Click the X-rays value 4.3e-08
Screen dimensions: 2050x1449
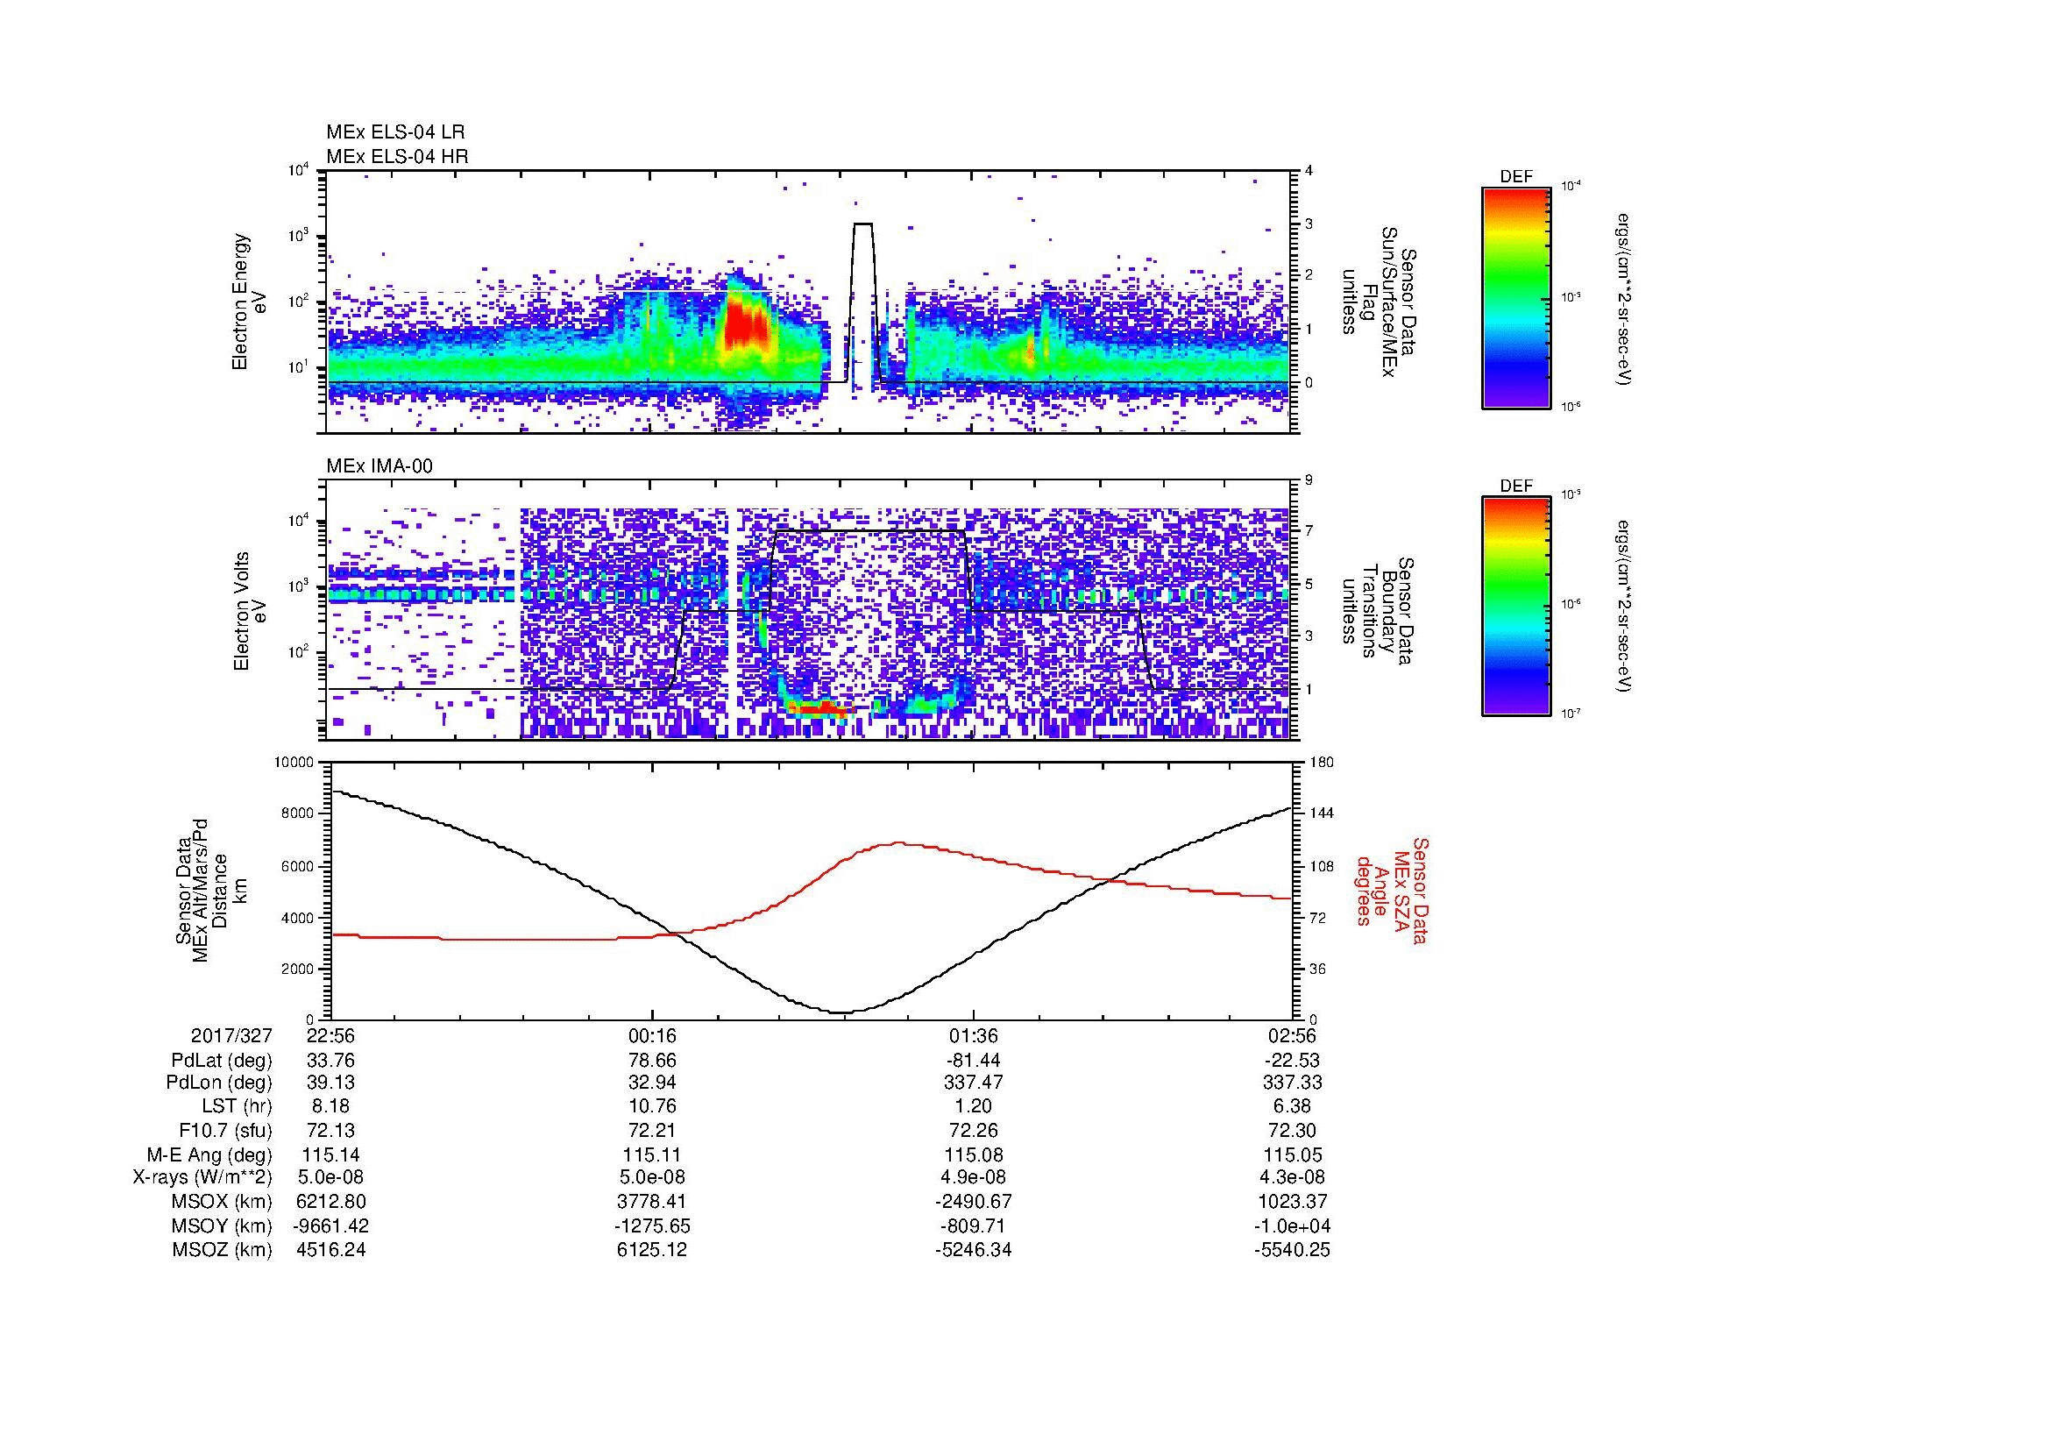[x=1292, y=1178]
